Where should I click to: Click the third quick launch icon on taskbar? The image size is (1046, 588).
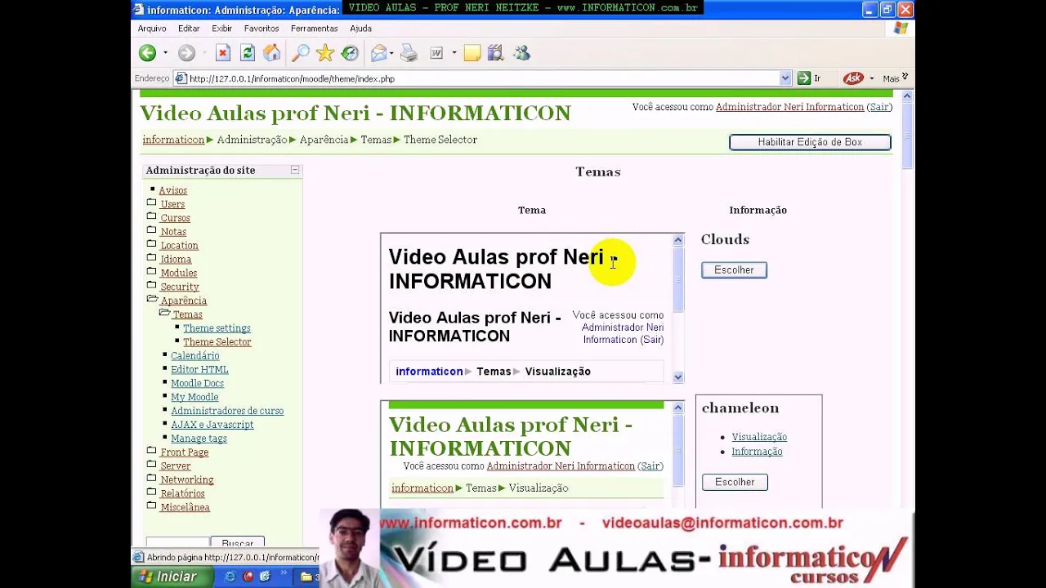pyautogui.click(x=265, y=577)
